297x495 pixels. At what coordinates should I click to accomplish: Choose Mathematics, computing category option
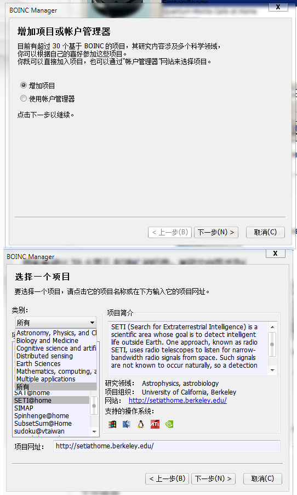56,371
